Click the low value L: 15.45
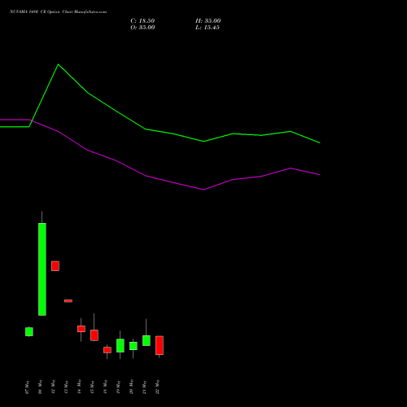407x407 pixels. pos(208,27)
